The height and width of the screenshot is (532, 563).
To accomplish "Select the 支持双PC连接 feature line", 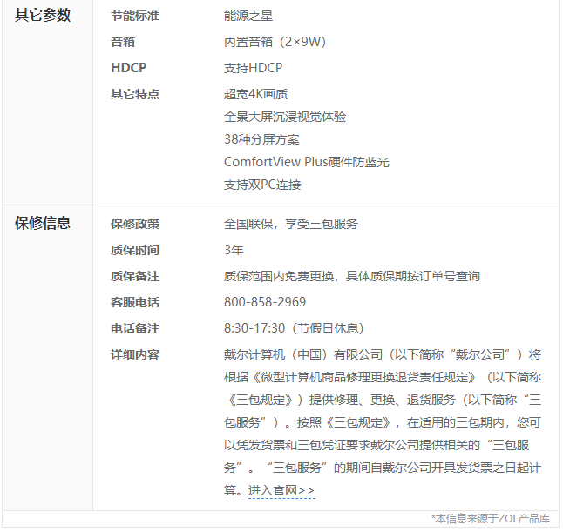I will (x=262, y=185).
